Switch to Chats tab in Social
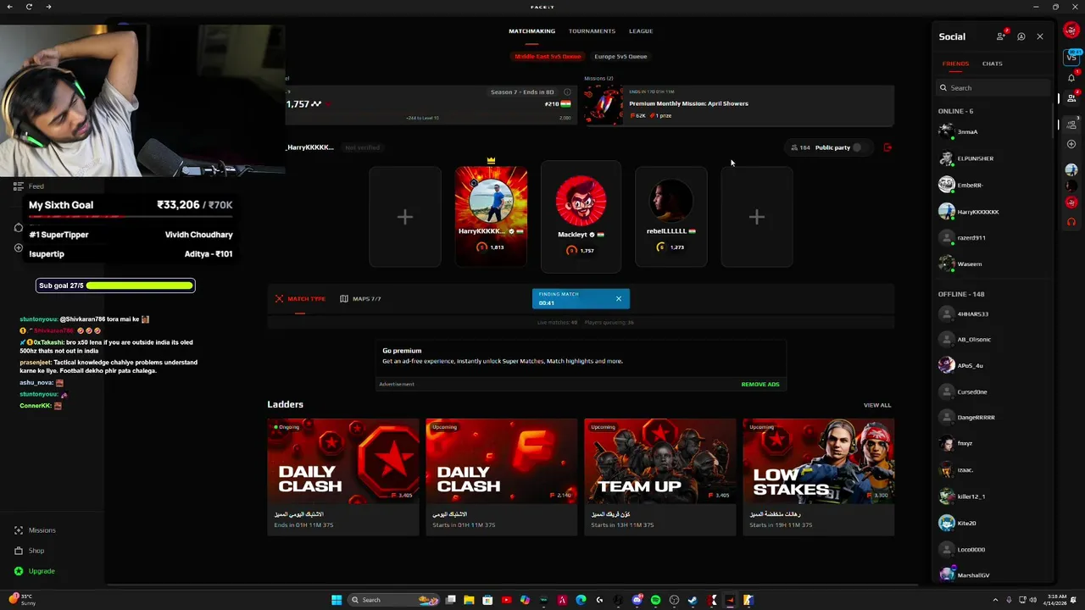The width and height of the screenshot is (1085, 610). (x=992, y=64)
